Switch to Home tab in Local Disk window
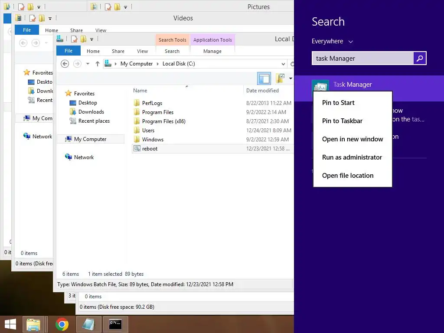Image resolution: width=444 pixels, height=333 pixels. (x=93, y=51)
